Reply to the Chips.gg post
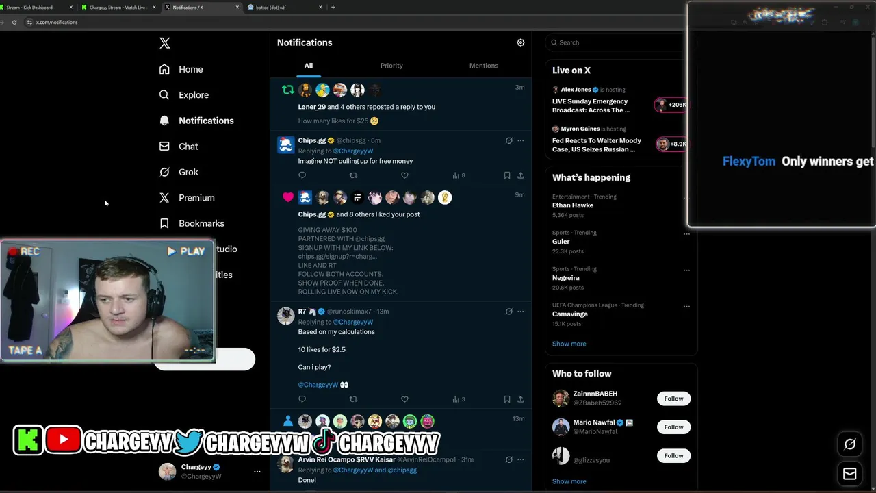 302,175
